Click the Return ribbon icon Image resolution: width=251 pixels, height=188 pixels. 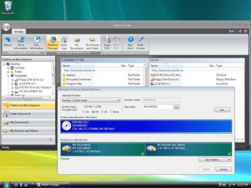tap(8, 41)
